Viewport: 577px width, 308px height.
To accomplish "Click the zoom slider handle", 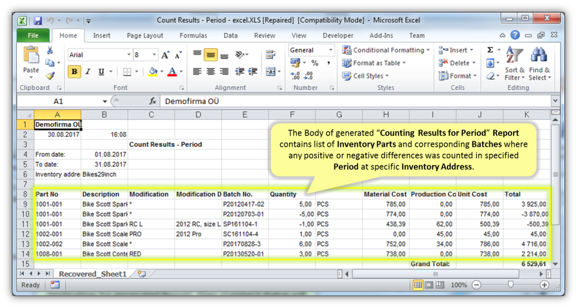I will click(511, 284).
